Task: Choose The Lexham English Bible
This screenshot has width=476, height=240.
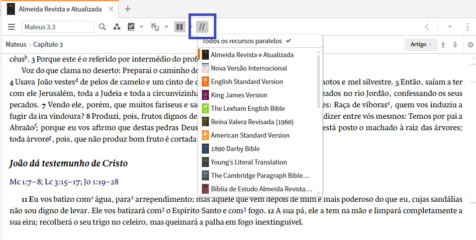Action: point(258,108)
